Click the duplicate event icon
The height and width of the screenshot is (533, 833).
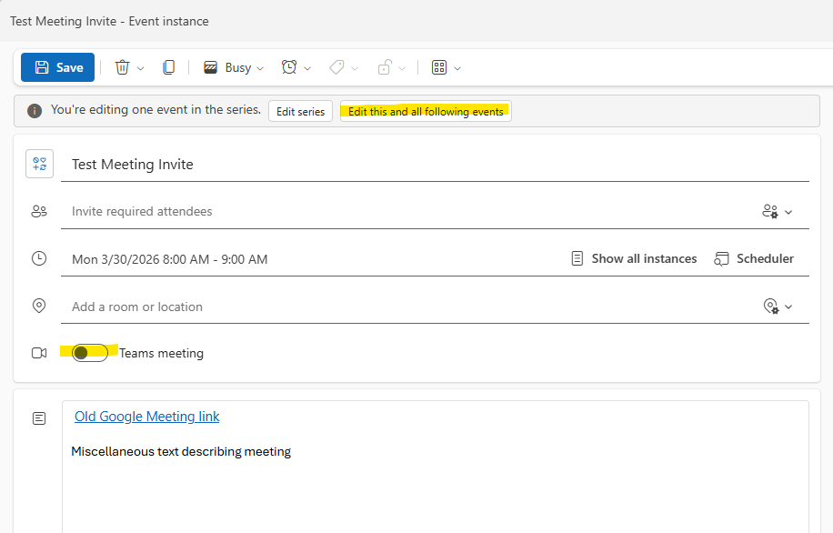pos(168,67)
